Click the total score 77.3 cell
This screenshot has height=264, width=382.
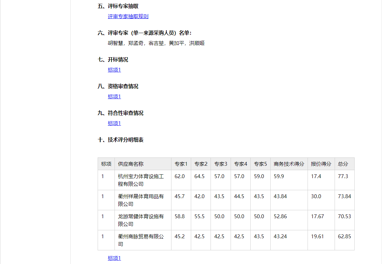click(343, 176)
